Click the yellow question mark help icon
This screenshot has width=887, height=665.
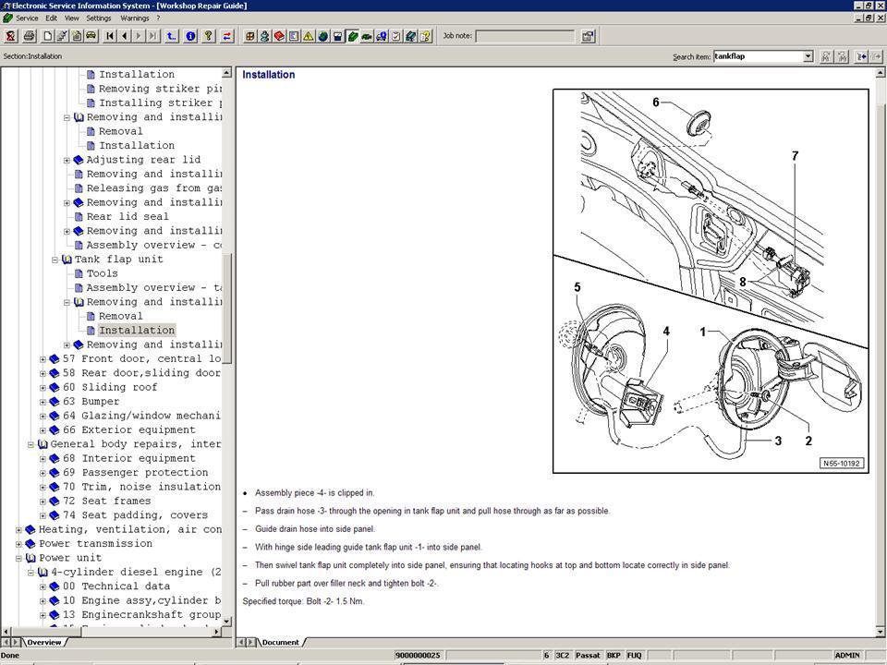[x=208, y=36]
